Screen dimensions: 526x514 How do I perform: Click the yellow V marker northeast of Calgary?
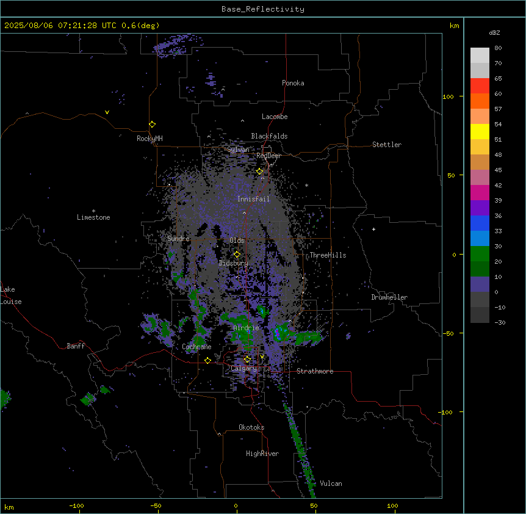pyautogui.click(x=262, y=357)
